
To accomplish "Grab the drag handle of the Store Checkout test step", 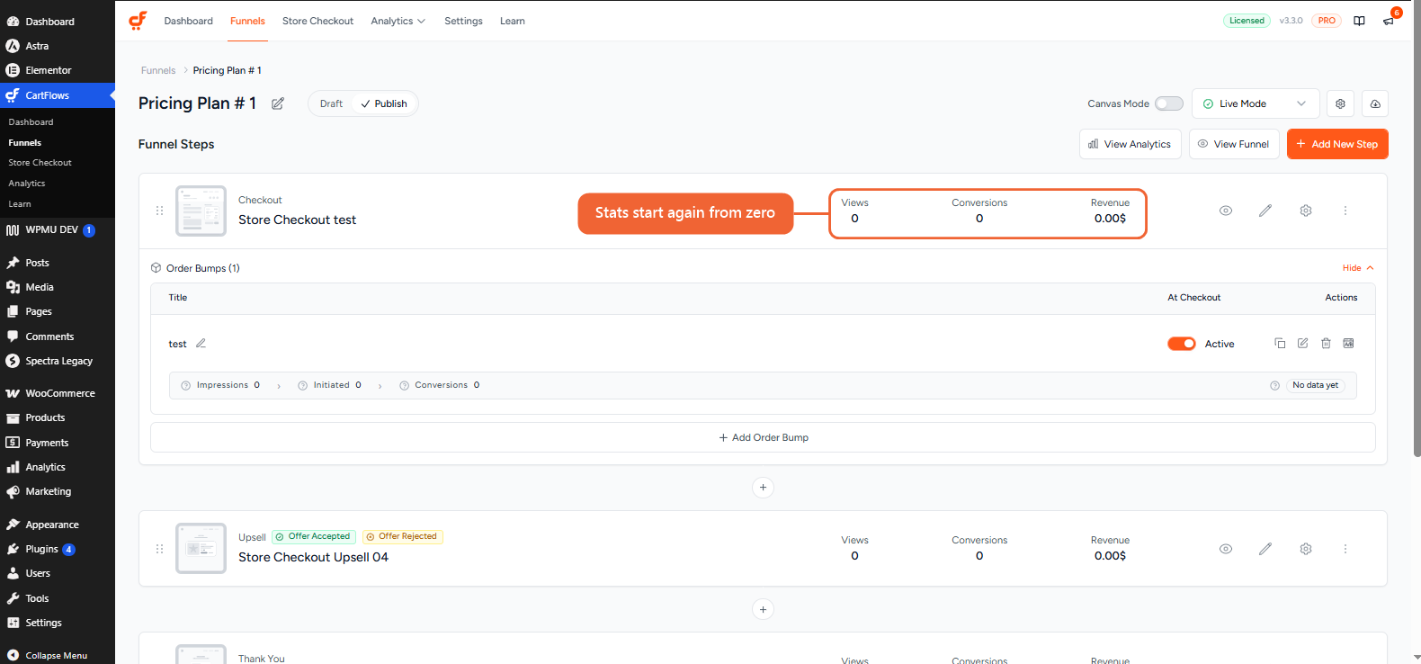I will tap(159, 211).
